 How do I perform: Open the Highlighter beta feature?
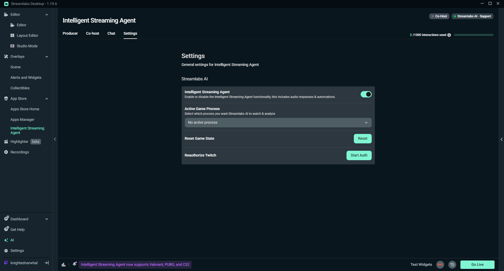pyautogui.click(x=19, y=141)
